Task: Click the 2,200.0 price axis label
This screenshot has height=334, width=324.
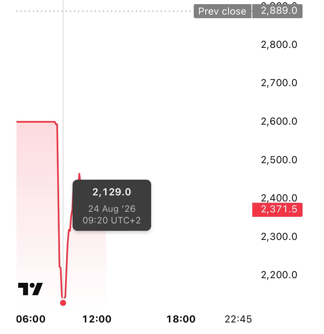Action: click(279, 275)
